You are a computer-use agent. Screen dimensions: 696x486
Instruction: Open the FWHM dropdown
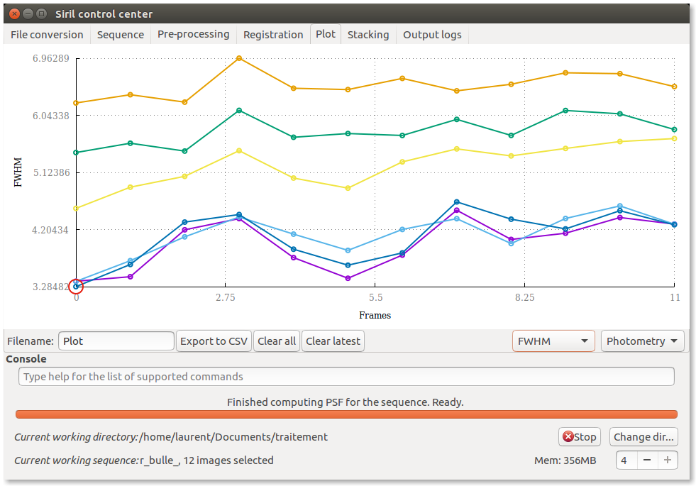coord(553,341)
